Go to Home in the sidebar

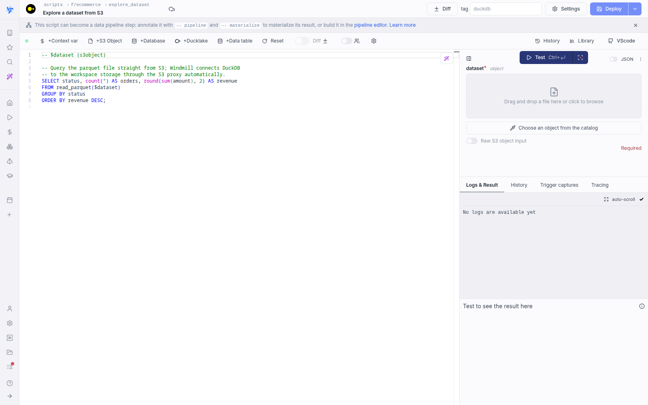click(x=10, y=103)
